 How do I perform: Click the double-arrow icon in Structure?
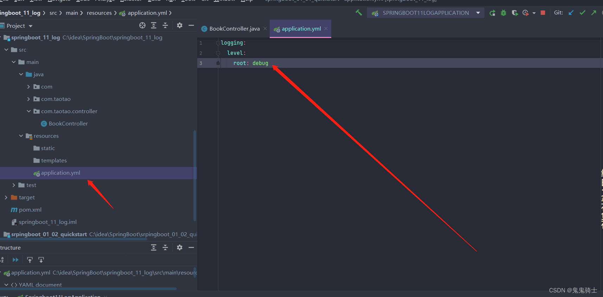[15, 260]
